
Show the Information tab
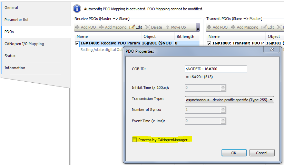coord(36,68)
